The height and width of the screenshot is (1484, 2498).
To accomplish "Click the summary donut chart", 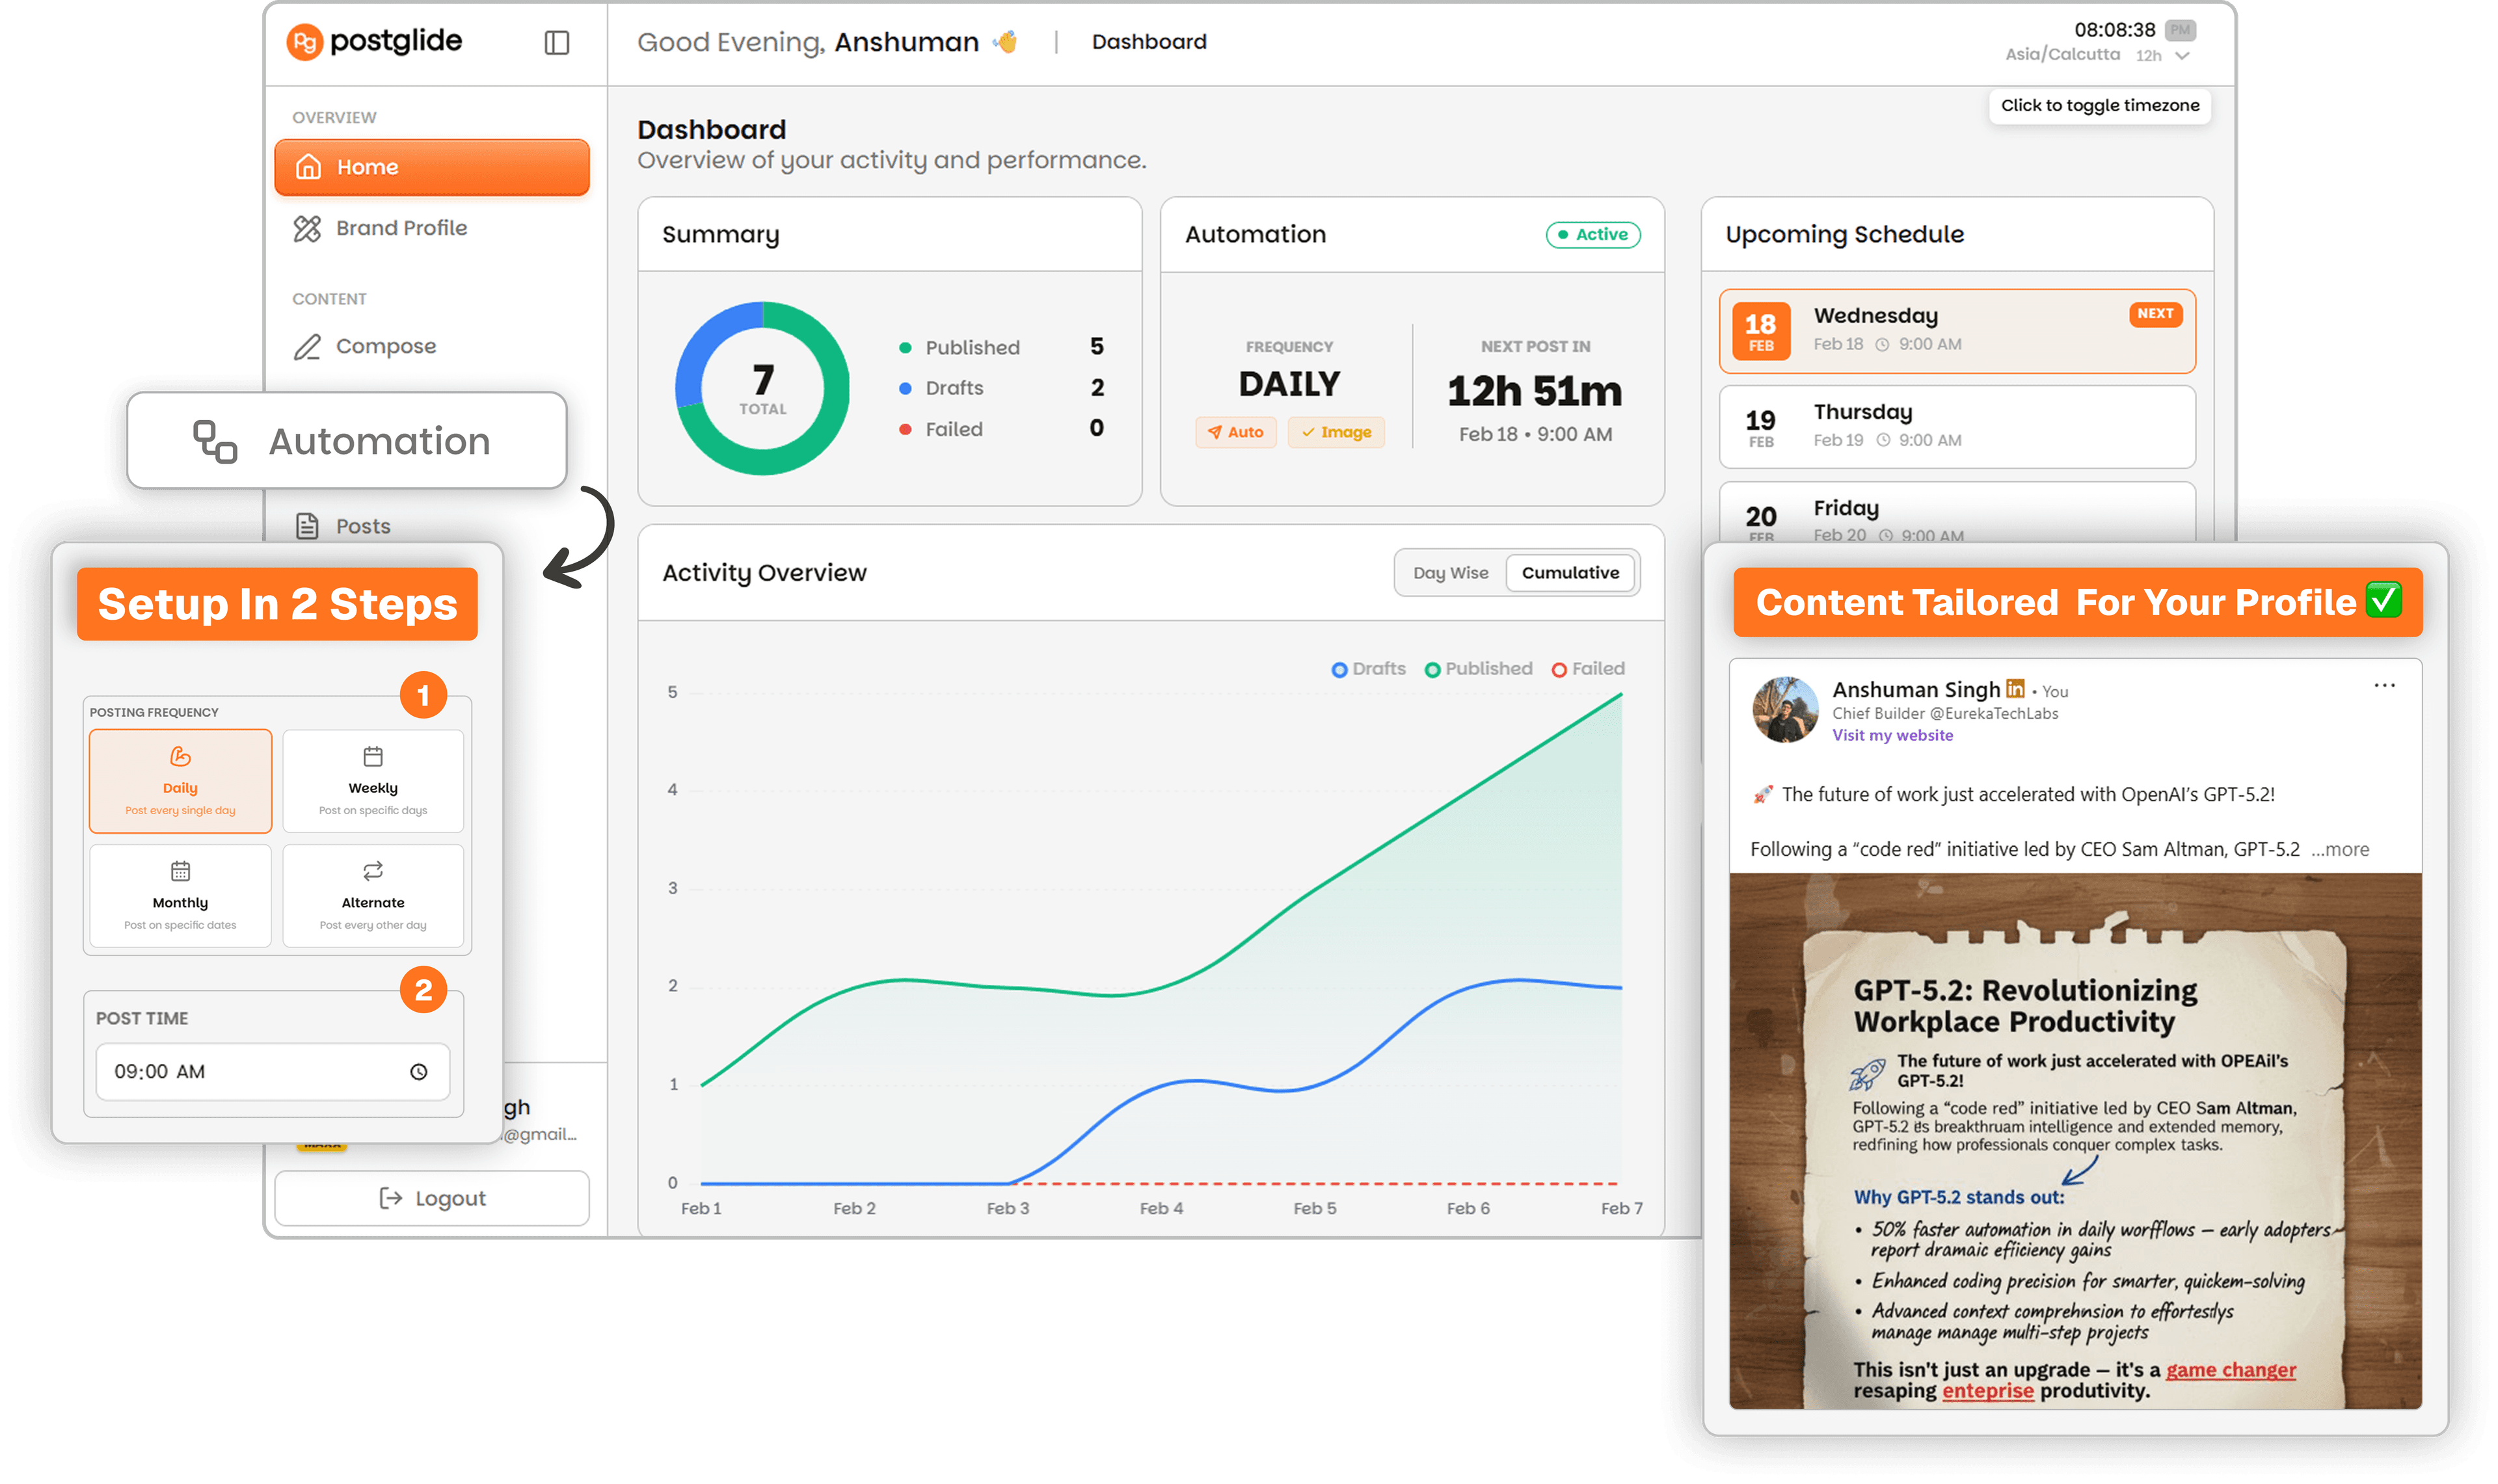I will (762, 388).
